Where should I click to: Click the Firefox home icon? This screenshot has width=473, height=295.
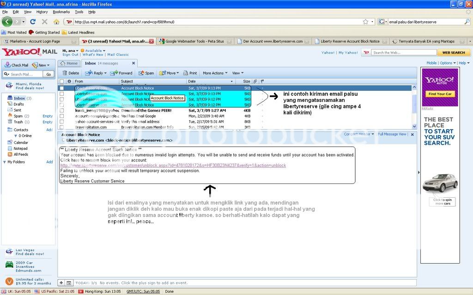pyautogui.click(x=56, y=22)
